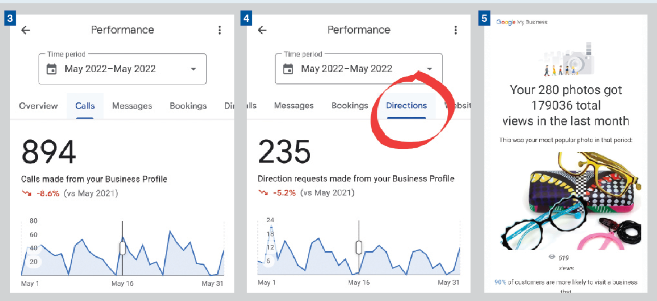This screenshot has height=301, width=657.
Task: Select the Directions tab
Action: click(406, 106)
